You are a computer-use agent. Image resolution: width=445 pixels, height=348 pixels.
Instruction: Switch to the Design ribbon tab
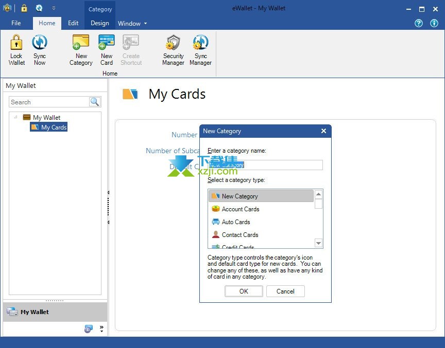click(x=99, y=23)
